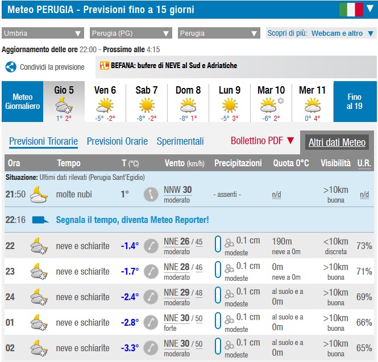Switch to Sperimentali tab

point(180,141)
